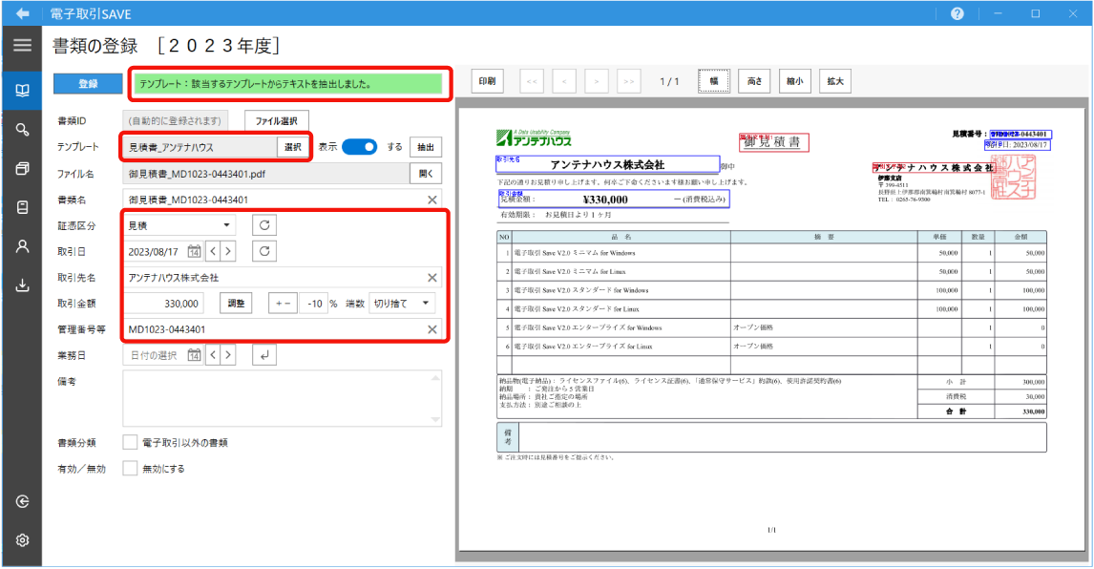The image size is (1094, 569).
Task: Open calendar picker for 取引日
Action: (194, 251)
